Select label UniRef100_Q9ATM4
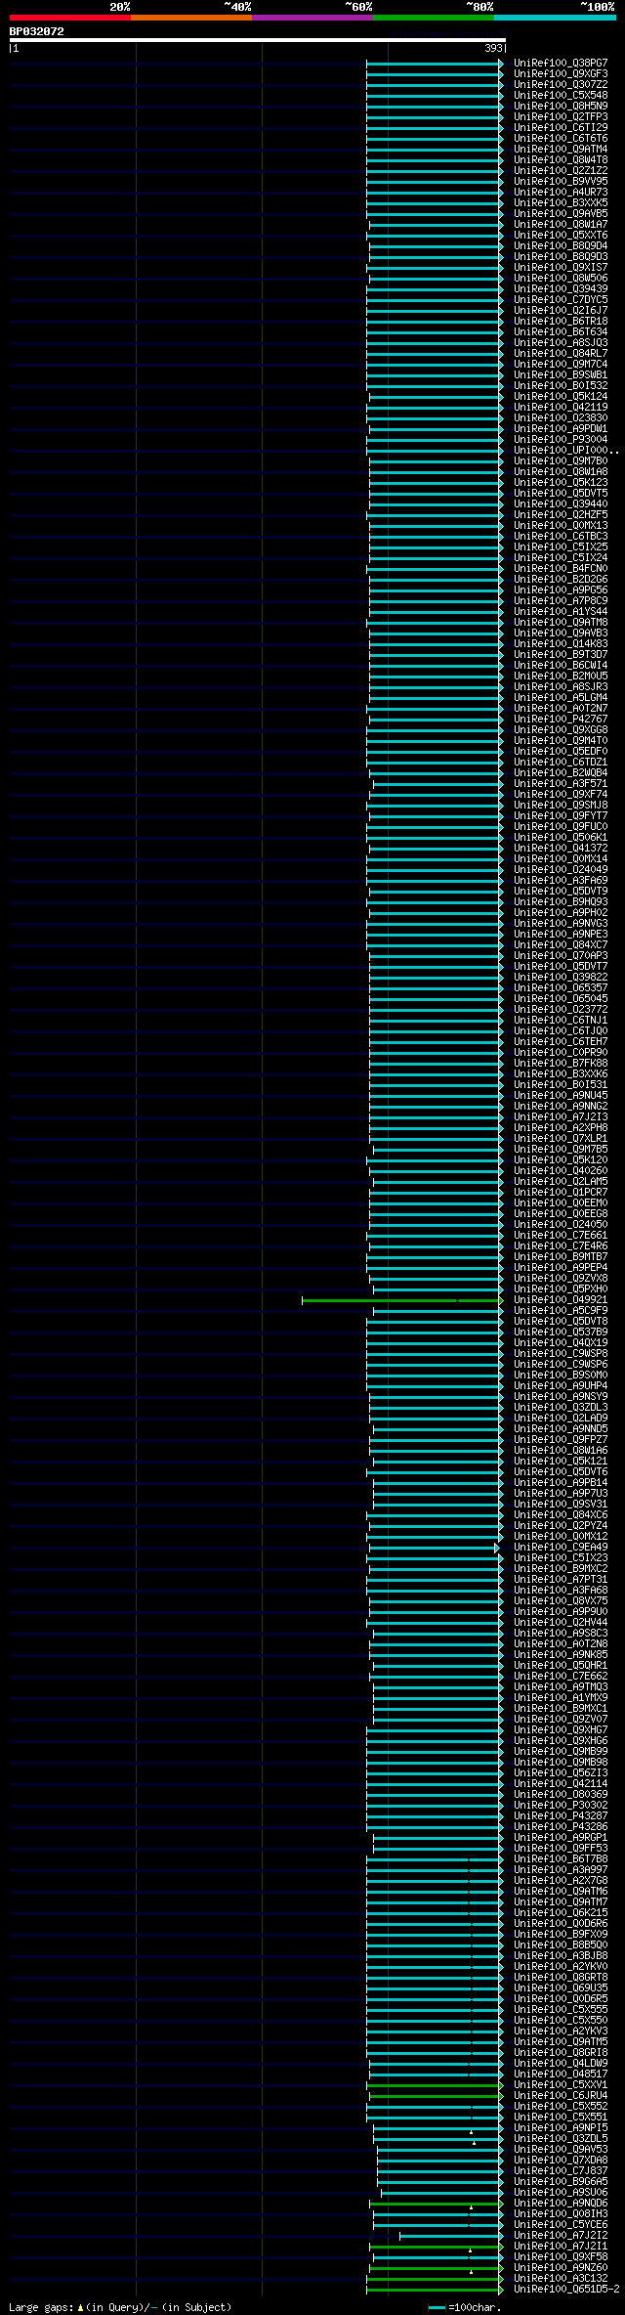Image resolution: width=625 pixels, height=2315 pixels. pyautogui.click(x=561, y=149)
